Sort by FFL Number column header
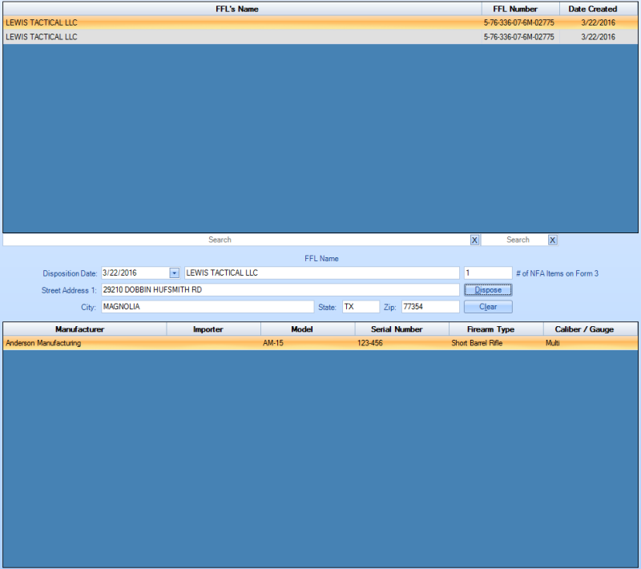 click(520, 9)
